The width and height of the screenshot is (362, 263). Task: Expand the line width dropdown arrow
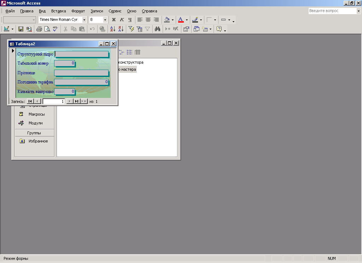coord(229,20)
